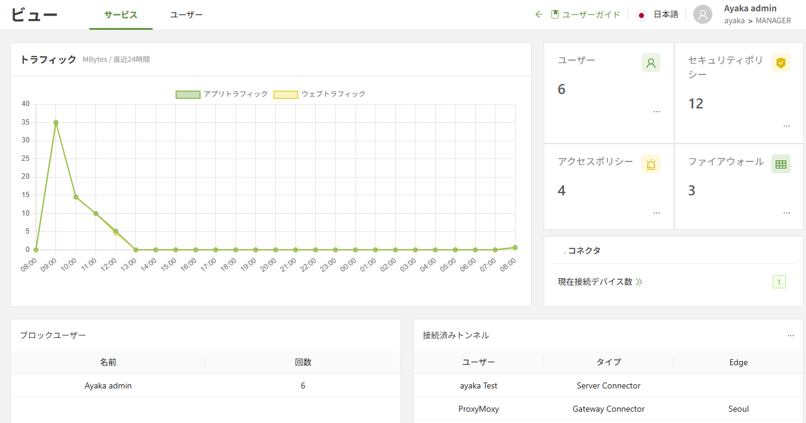
Task: Expand 現在接続デバイス数 with the double chevron
Action: [639, 281]
